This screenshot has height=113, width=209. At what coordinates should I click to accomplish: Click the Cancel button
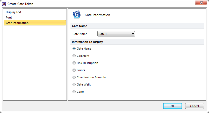[194, 106]
